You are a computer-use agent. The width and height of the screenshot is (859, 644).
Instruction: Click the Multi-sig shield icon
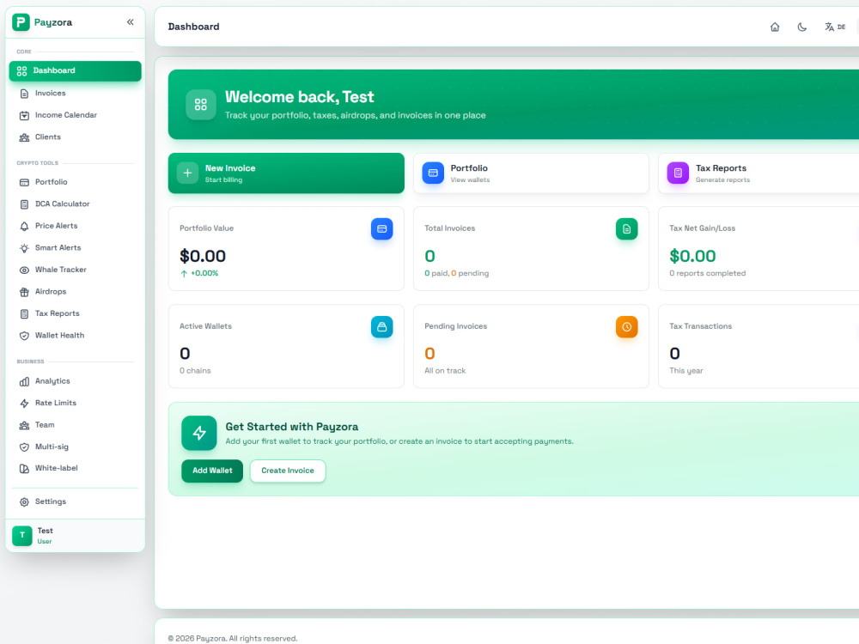point(24,447)
